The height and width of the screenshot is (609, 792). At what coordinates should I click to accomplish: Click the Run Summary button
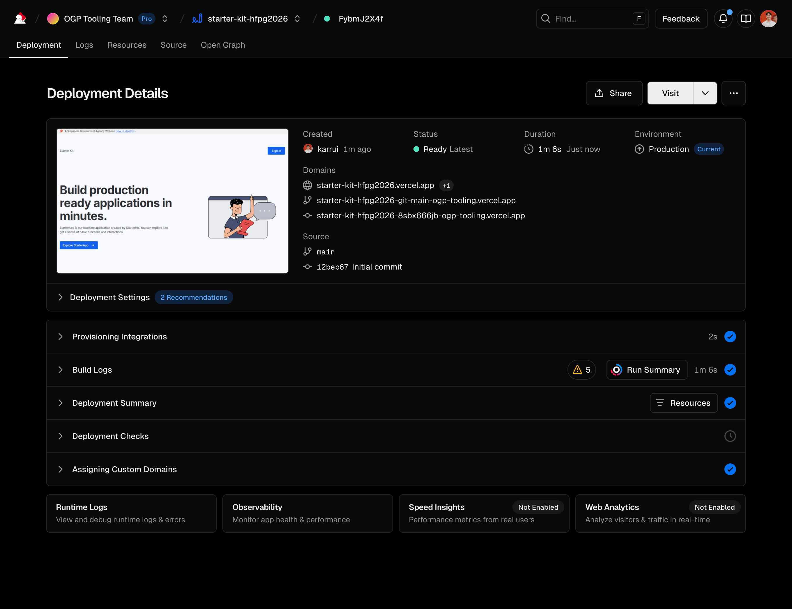click(647, 370)
